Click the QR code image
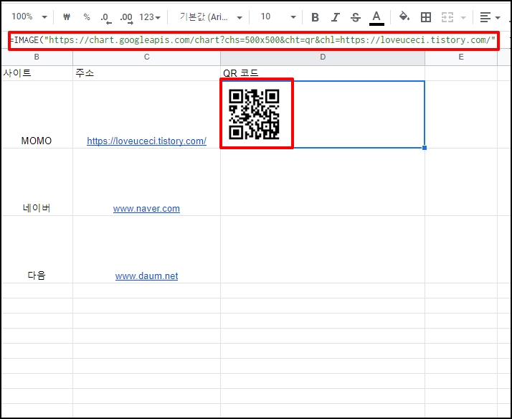This screenshot has height=419, width=512. pos(254,114)
